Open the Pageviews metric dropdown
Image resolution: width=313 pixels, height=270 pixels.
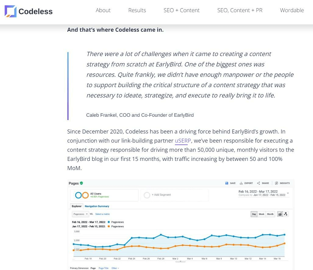point(80,214)
